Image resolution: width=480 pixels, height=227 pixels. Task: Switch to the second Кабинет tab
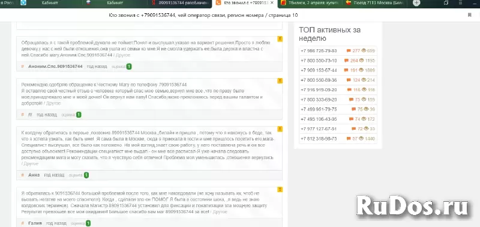click(x=115, y=3)
